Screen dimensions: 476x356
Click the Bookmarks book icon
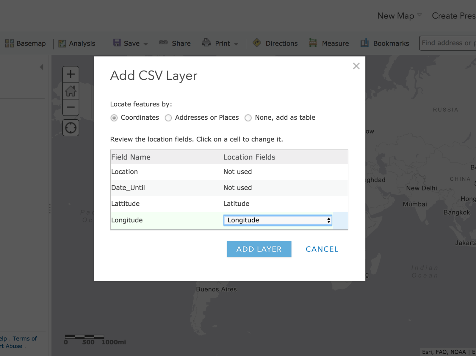click(x=365, y=43)
